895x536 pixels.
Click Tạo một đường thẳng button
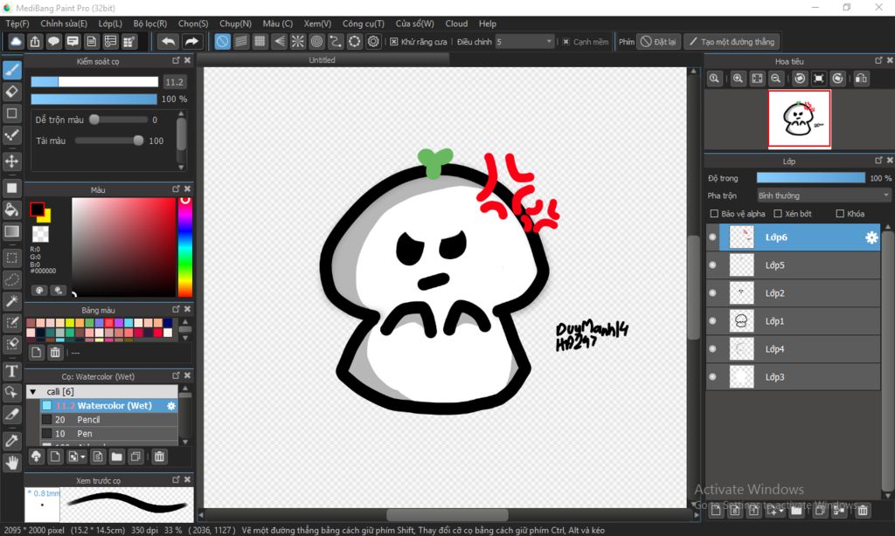point(732,42)
